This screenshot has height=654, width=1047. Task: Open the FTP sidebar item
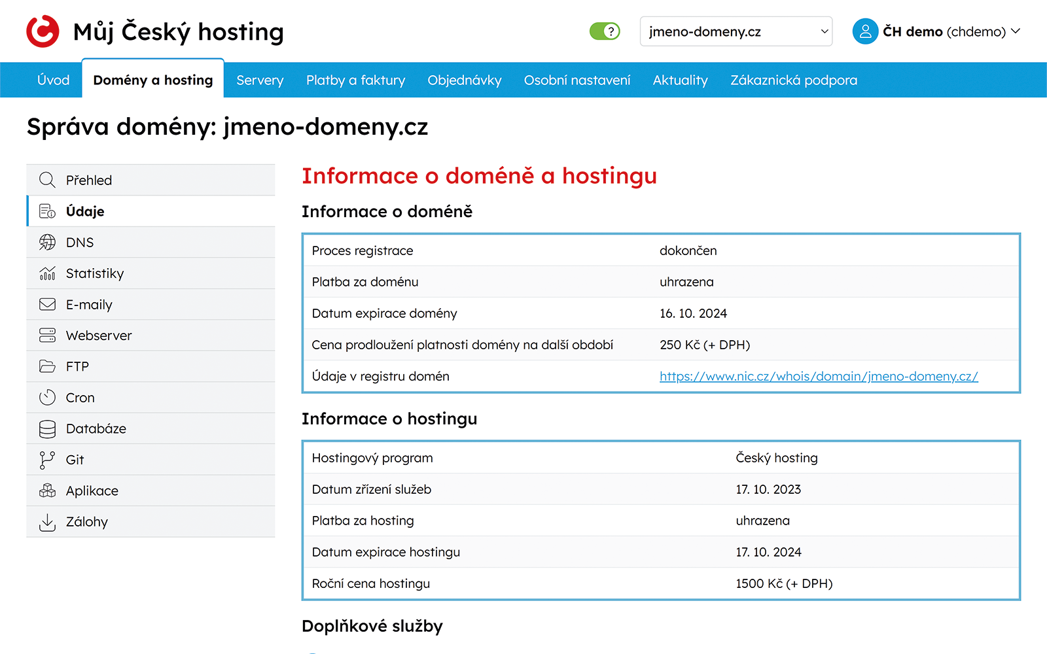[x=151, y=366]
